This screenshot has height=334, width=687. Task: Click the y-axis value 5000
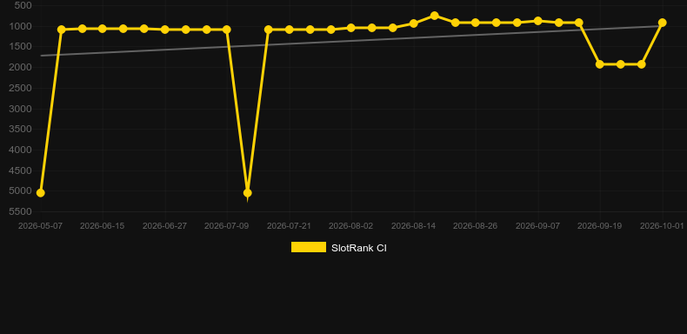[x=21, y=190]
